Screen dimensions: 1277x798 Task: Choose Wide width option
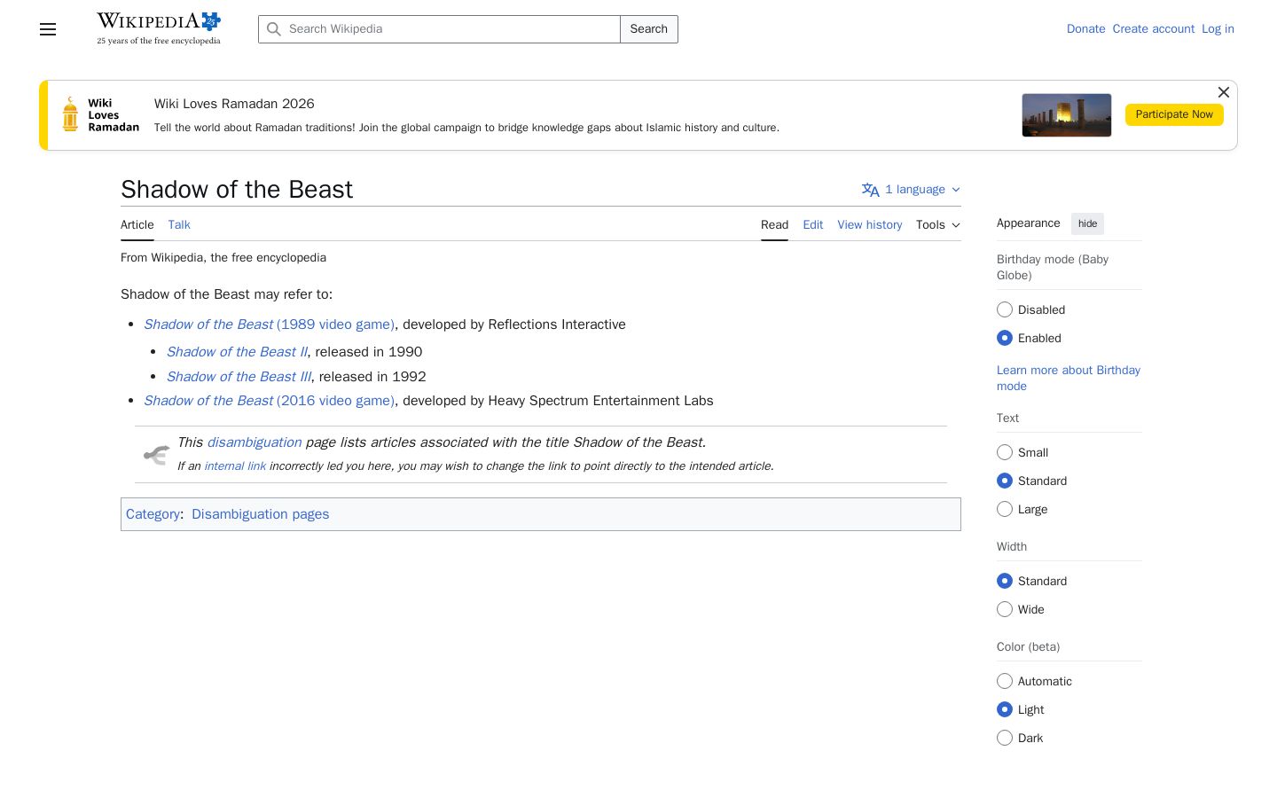point(1005,609)
